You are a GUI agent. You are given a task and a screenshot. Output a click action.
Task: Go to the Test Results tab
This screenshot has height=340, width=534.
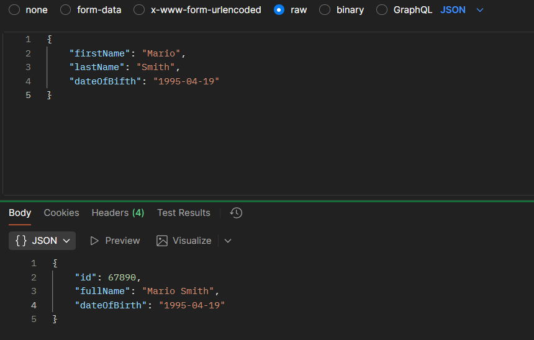point(184,213)
